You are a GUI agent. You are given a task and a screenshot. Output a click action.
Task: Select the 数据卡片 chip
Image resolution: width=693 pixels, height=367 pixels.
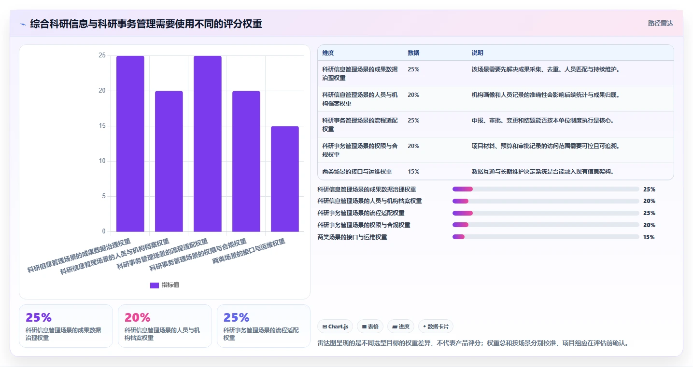(436, 326)
